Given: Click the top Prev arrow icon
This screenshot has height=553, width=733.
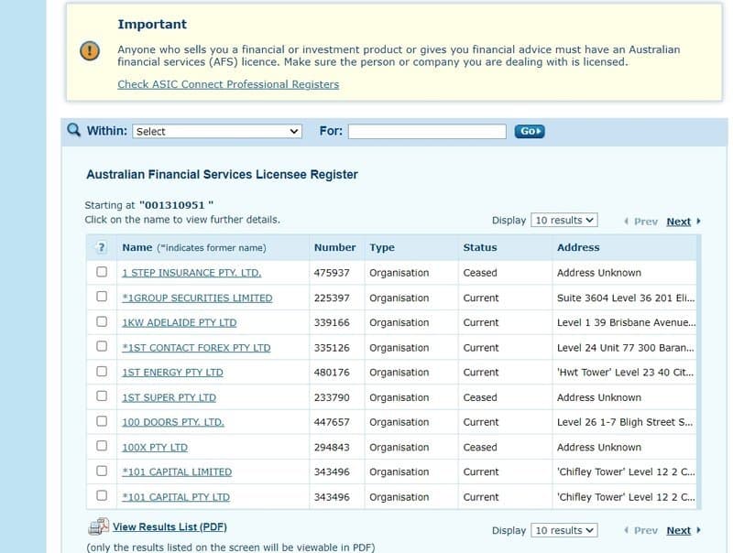Looking at the screenshot, I should tap(627, 222).
